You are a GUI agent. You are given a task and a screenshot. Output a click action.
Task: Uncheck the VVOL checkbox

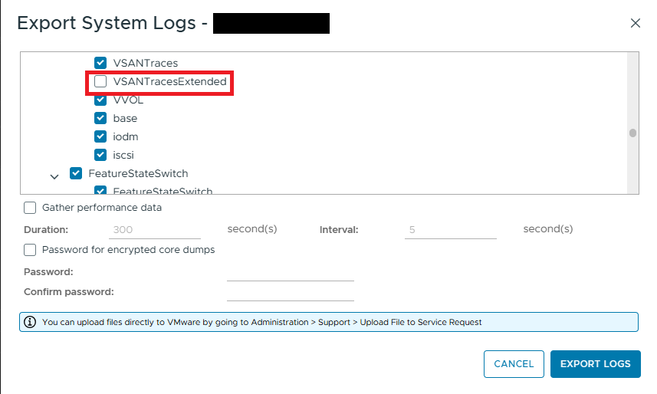pyautogui.click(x=100, y=100)
